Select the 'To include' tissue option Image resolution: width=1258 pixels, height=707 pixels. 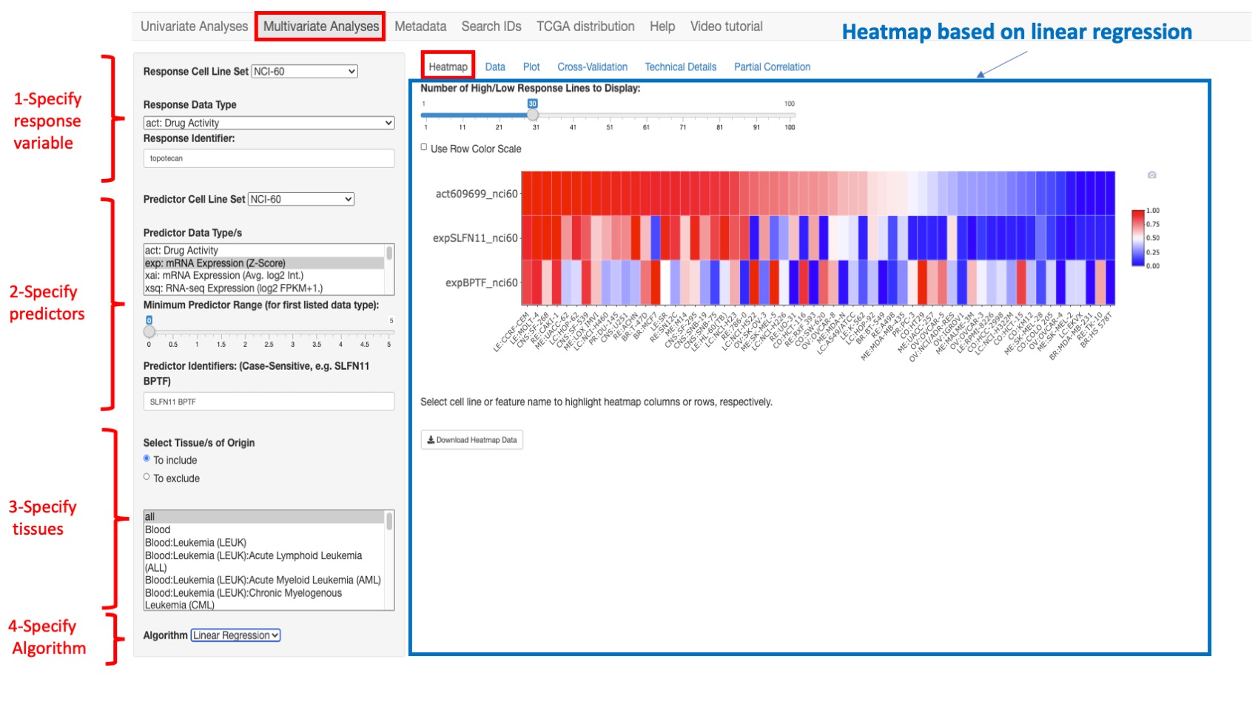147,460
